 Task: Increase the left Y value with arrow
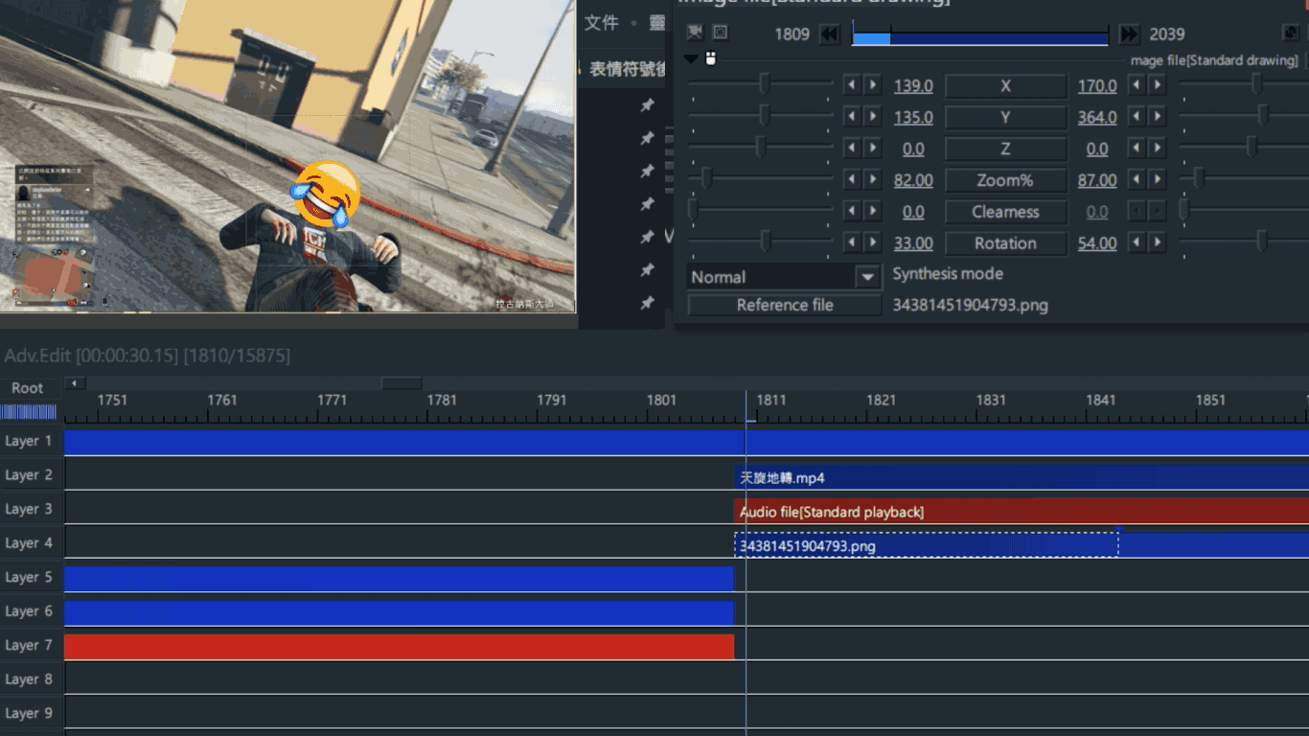pyautogui.click(x=872, y=117)
